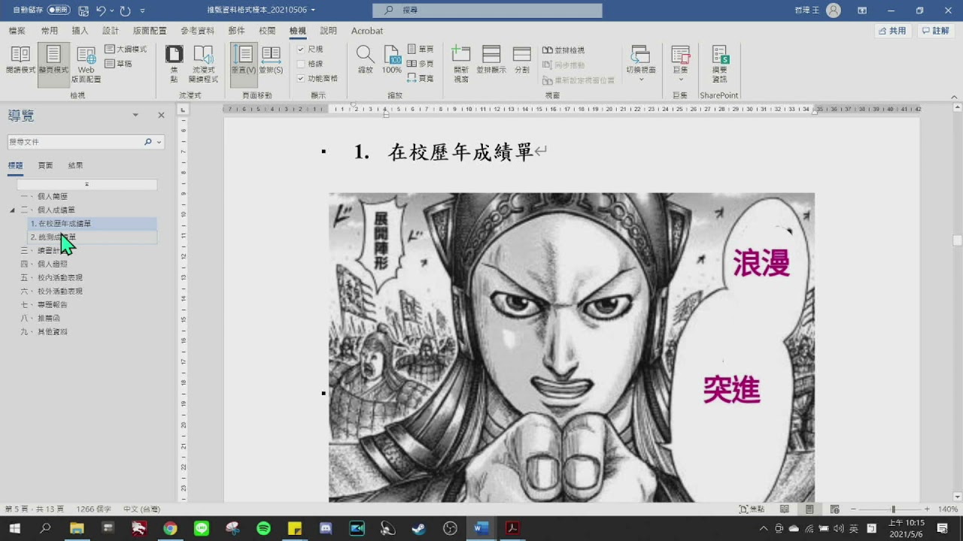
Task: Click the Comments (註解) button
Action: 936,31
